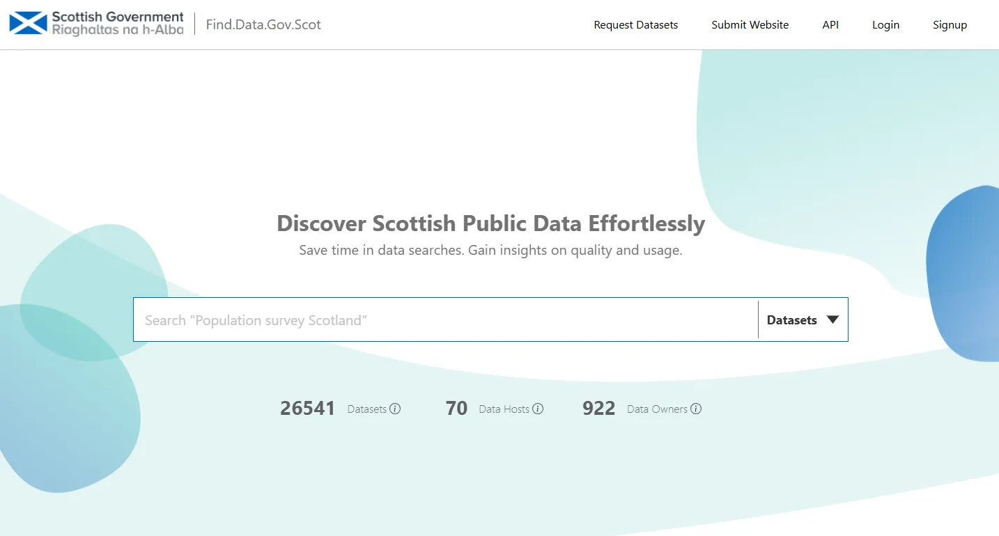The height and width of the screenshot is (536, 999).
Task: Focus the "Population survey Scotland" search field
Action: pos(446,320)
